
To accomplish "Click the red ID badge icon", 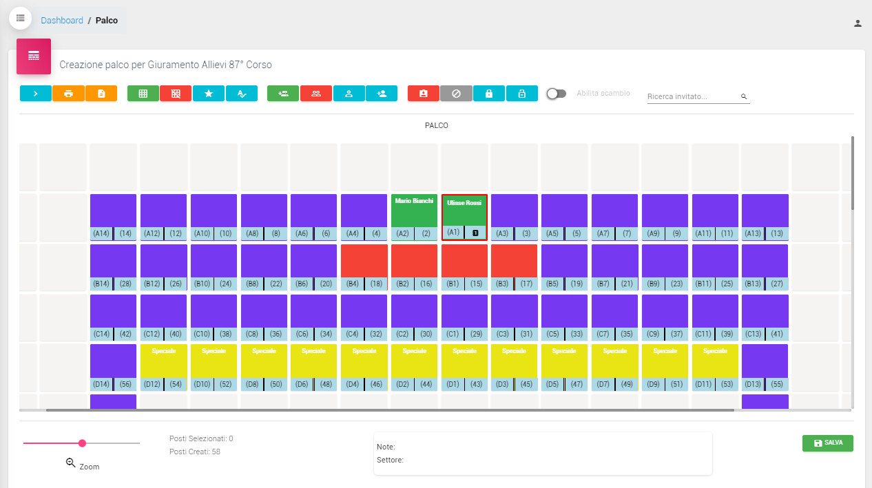I will (x=424, y=94).
